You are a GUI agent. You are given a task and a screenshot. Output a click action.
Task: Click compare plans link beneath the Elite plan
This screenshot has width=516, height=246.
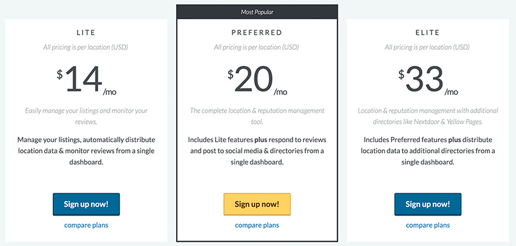tap(428, 225)
